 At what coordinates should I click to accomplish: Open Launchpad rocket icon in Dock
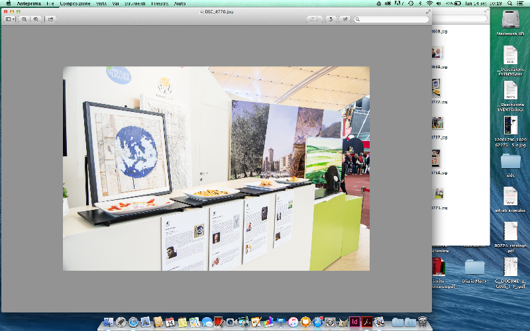(121, 322)
